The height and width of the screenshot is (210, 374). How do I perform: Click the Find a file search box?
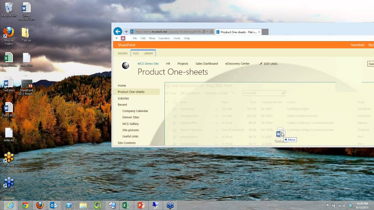[264, 93]
